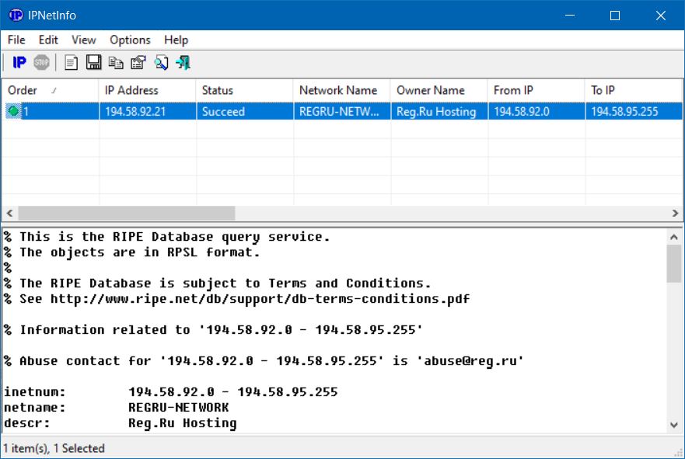The width and height of the screenshot is (685, 459).
Task: Select the 194.58.92.21 IP address cell
Action: point(148,111)
